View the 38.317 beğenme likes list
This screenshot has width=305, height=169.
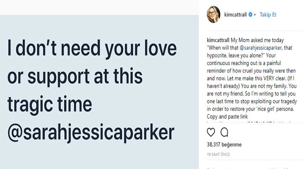pyautogui.click(x=219, y=145)
